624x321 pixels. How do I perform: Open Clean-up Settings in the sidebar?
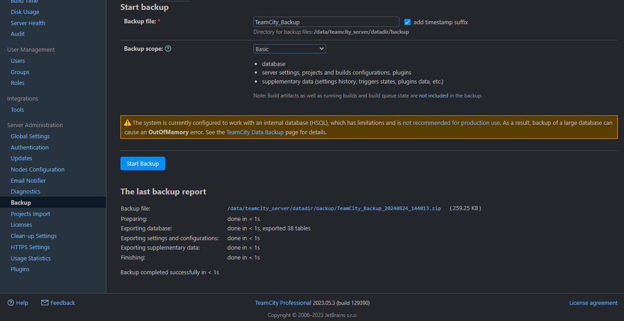(34, 236)
